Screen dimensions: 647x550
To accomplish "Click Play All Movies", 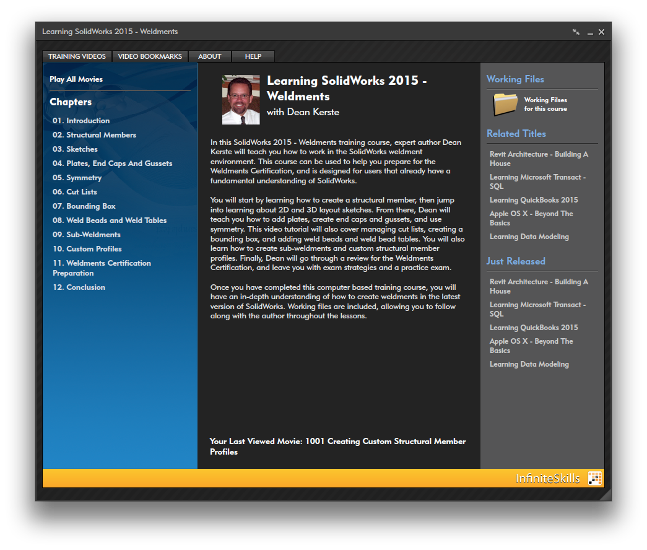I will pyautogui.click(x=76, y=79).
